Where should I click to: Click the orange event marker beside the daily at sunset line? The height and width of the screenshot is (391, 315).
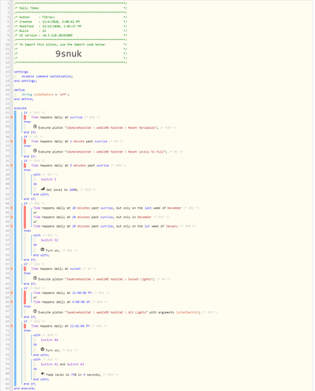click(x=12, y=269)
